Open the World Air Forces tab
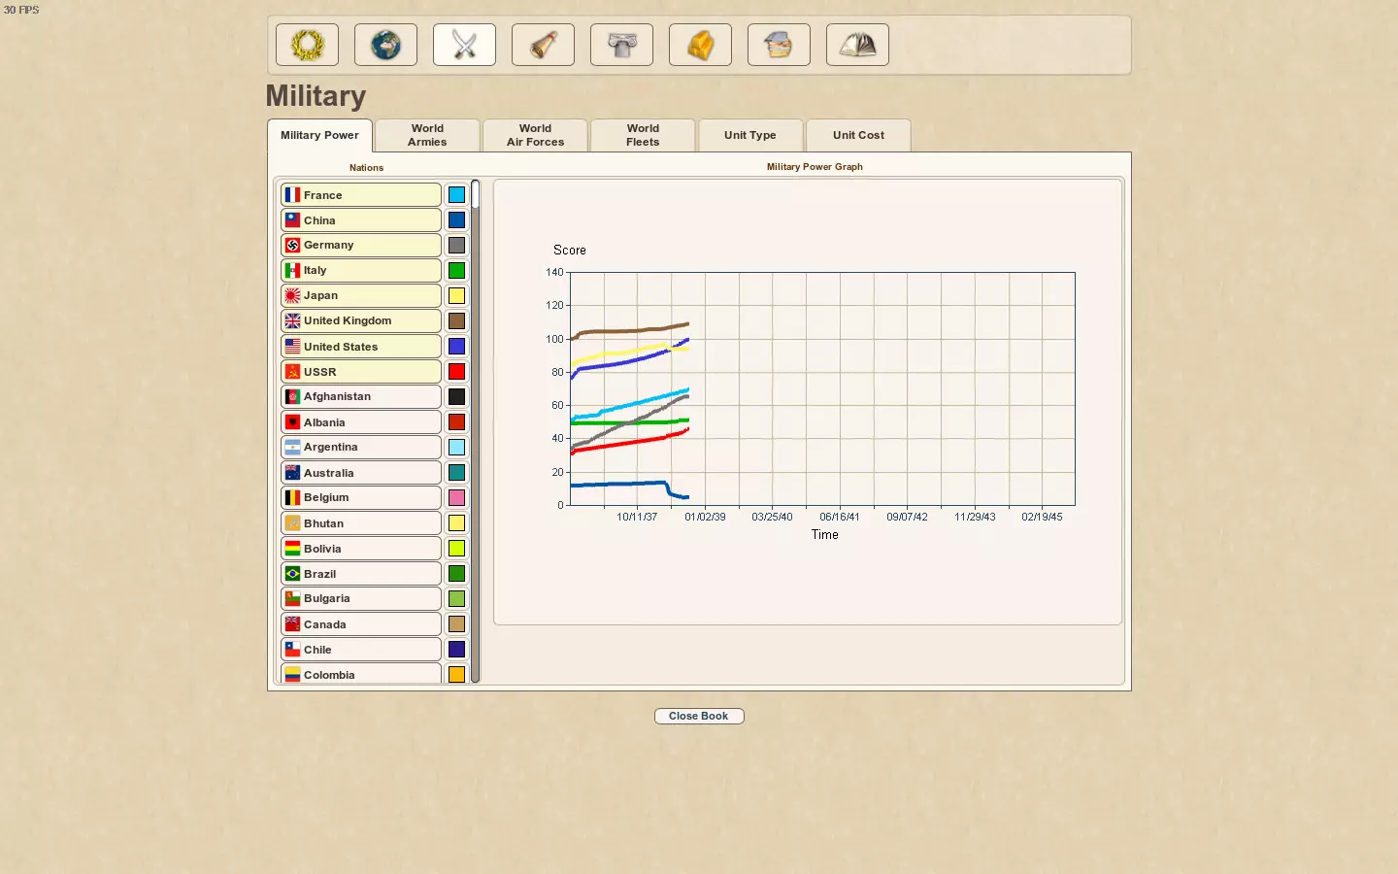Screen dimensions: 1398x874 tap(535, 135)
